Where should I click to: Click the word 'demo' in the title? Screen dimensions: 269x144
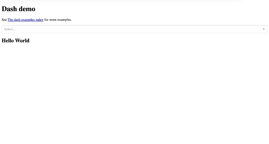pyautogui.click(x=27, y=9)
